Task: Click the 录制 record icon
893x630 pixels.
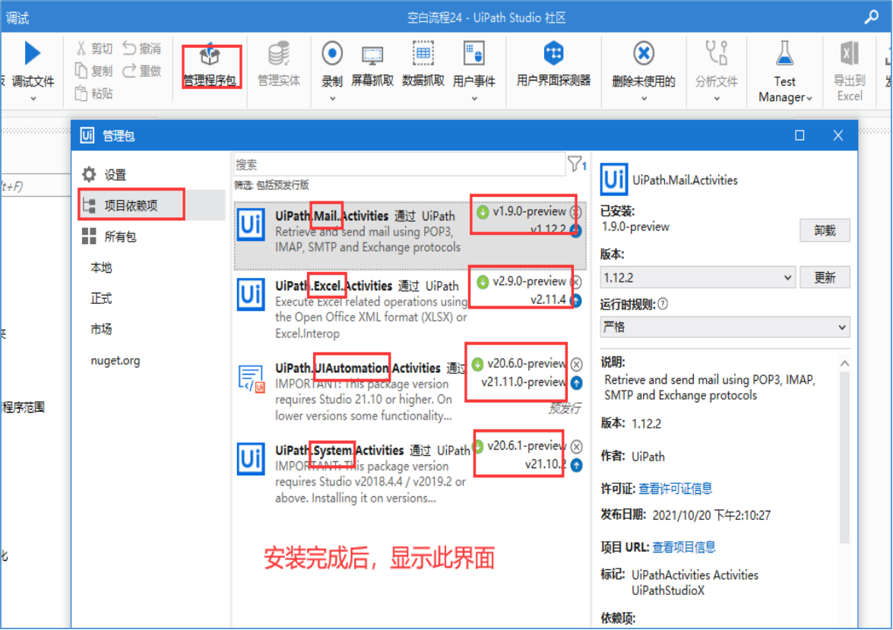Action: (x=332, y=53)
